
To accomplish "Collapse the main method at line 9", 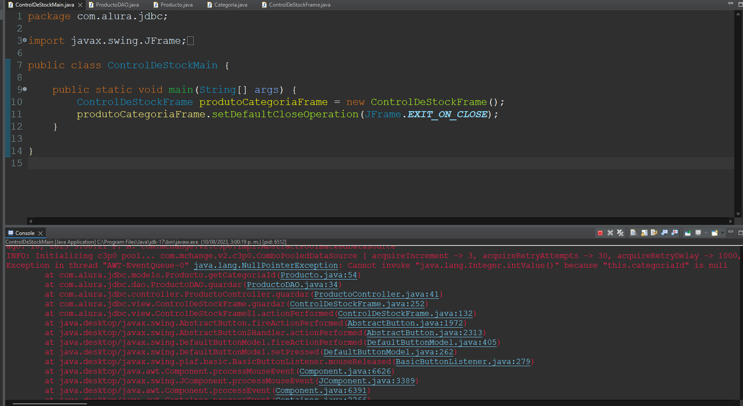I will (x=24, y=89).
